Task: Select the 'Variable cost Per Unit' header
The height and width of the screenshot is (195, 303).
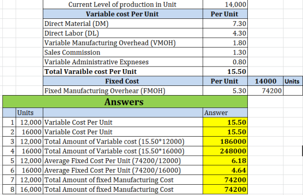Action: point(123,14)
